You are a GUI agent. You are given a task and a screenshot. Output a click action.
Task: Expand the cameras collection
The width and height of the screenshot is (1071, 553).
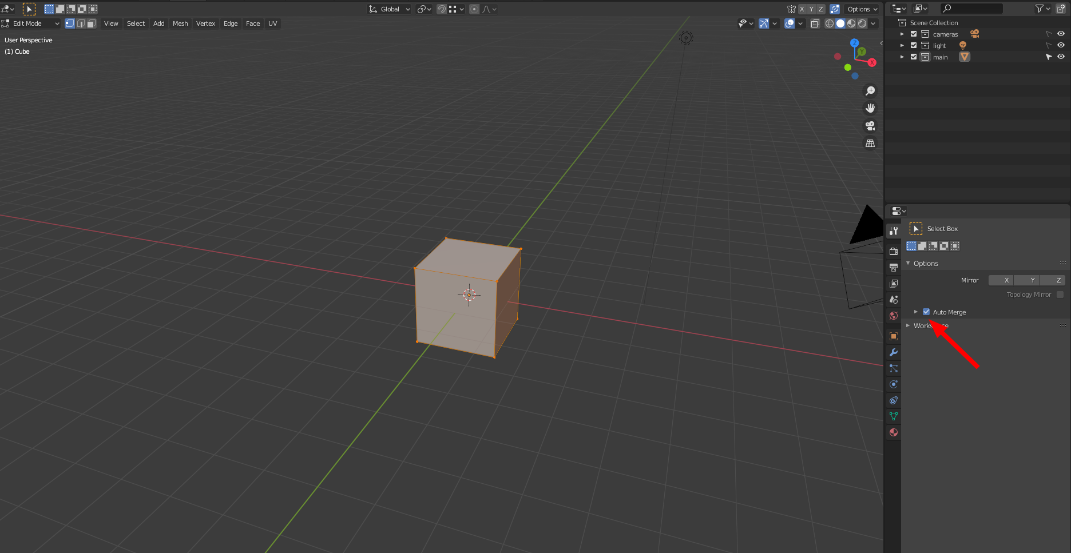902,34
